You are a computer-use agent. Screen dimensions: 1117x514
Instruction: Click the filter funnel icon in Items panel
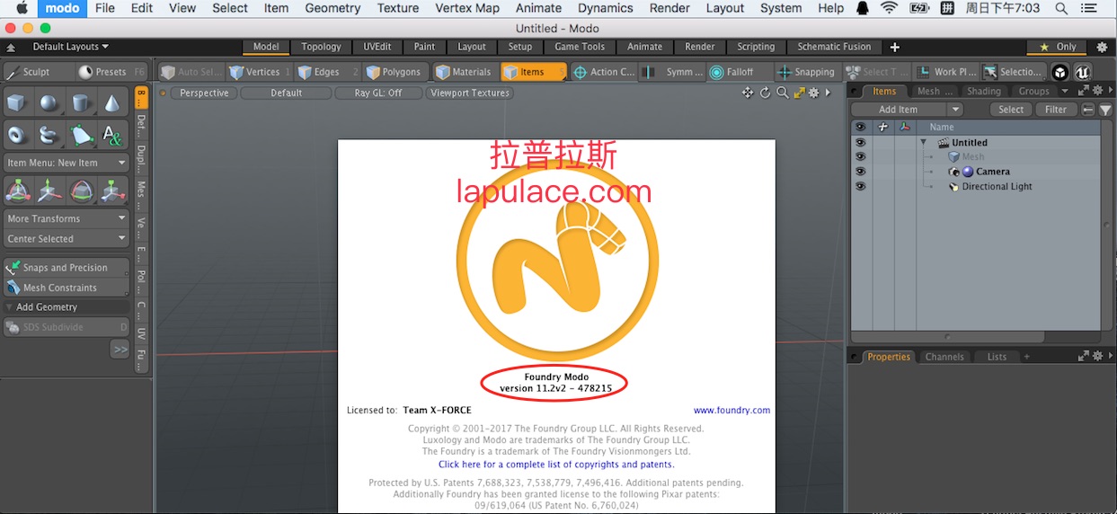[1104, 110]
